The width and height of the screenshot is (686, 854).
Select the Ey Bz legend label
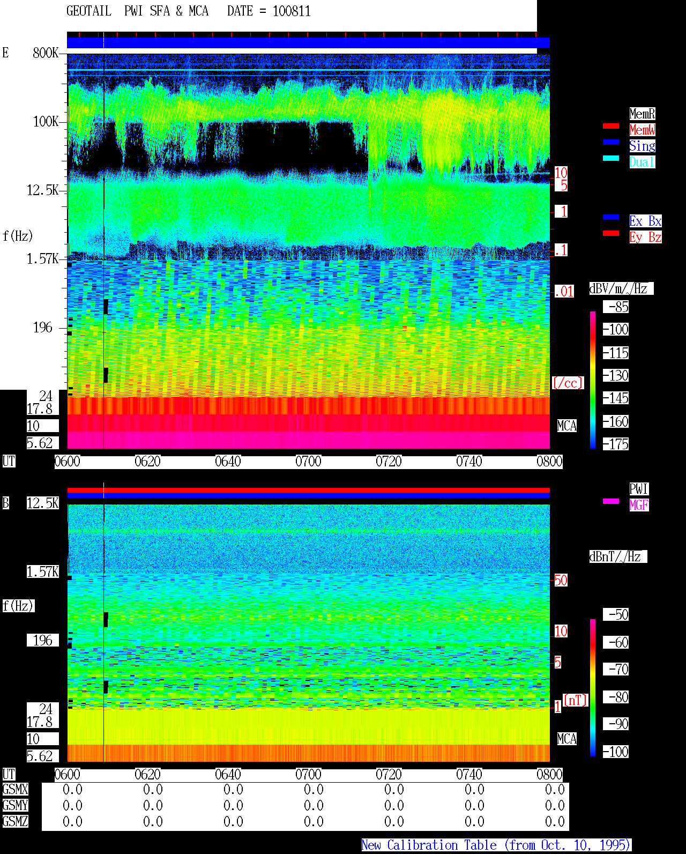[x=645, y=237]
